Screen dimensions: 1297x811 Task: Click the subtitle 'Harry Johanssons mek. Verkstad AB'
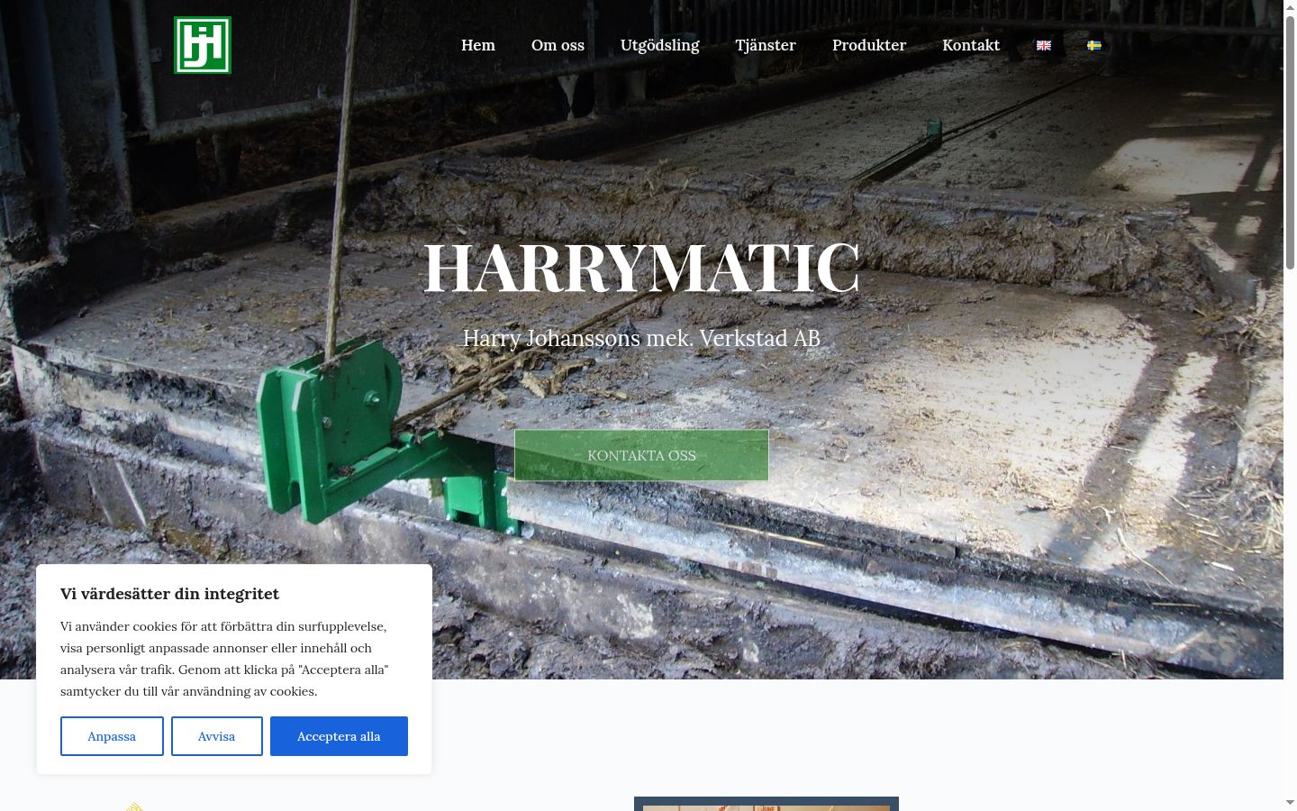[x=641, y=338]
